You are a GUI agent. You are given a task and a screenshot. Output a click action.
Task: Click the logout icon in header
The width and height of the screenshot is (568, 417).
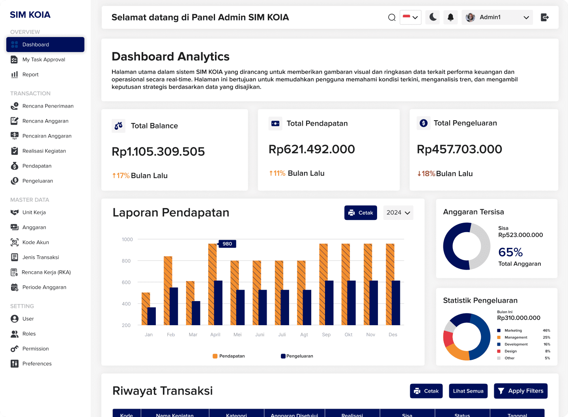click(x=545, y=17)
